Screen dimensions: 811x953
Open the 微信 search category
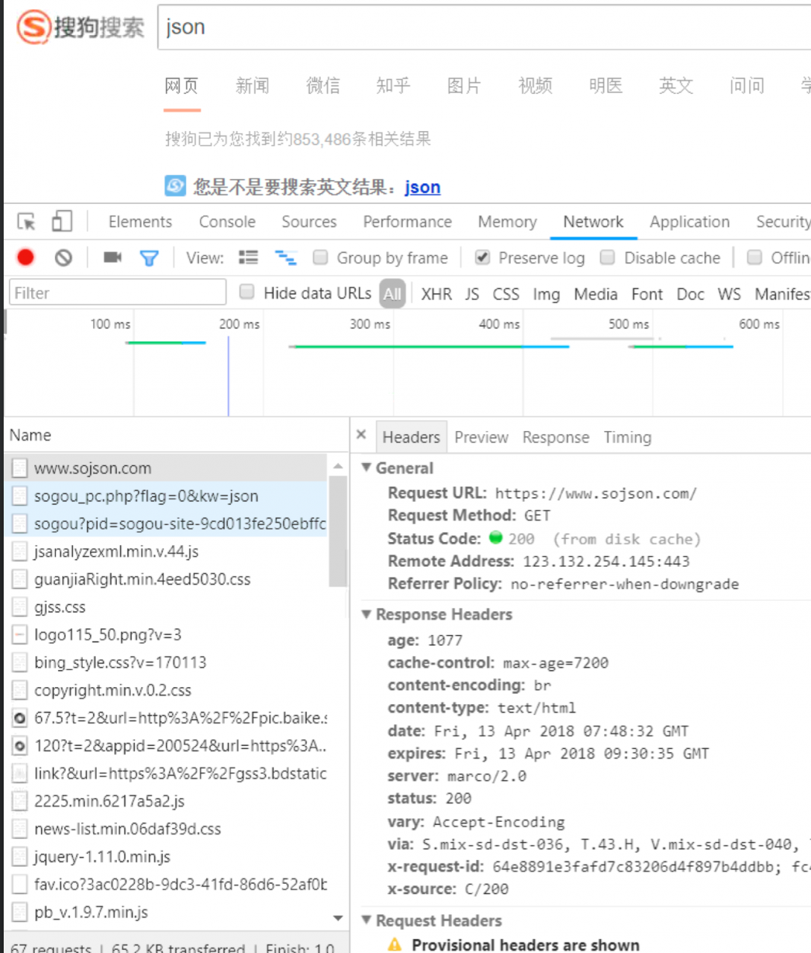(x=323, y=86)
